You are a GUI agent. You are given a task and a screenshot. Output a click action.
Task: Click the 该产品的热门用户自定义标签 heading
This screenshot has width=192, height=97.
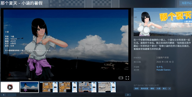(x=147, y=85)
